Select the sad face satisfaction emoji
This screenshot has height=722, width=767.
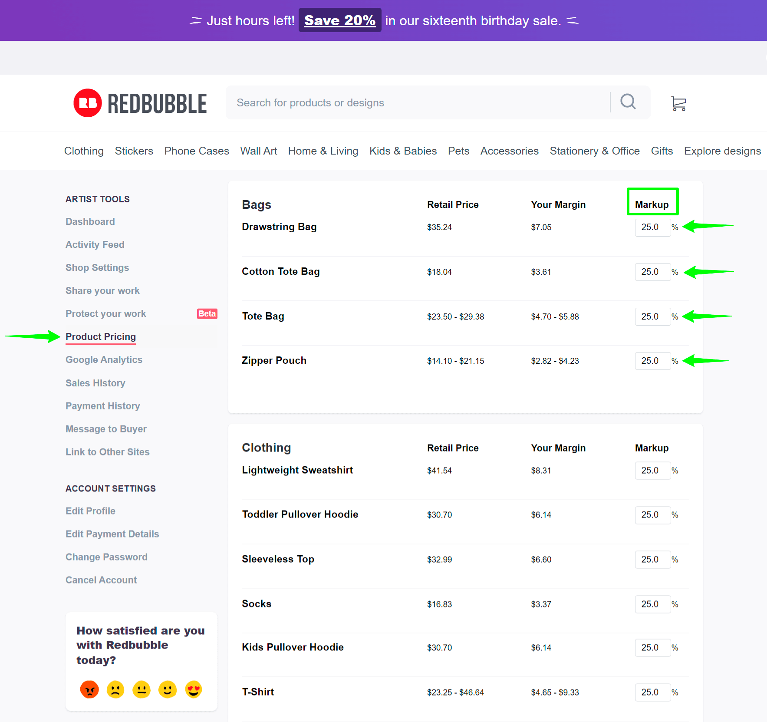(115, 689)
